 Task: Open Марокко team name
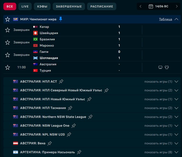pyautogui.click(x=47, y=46)
